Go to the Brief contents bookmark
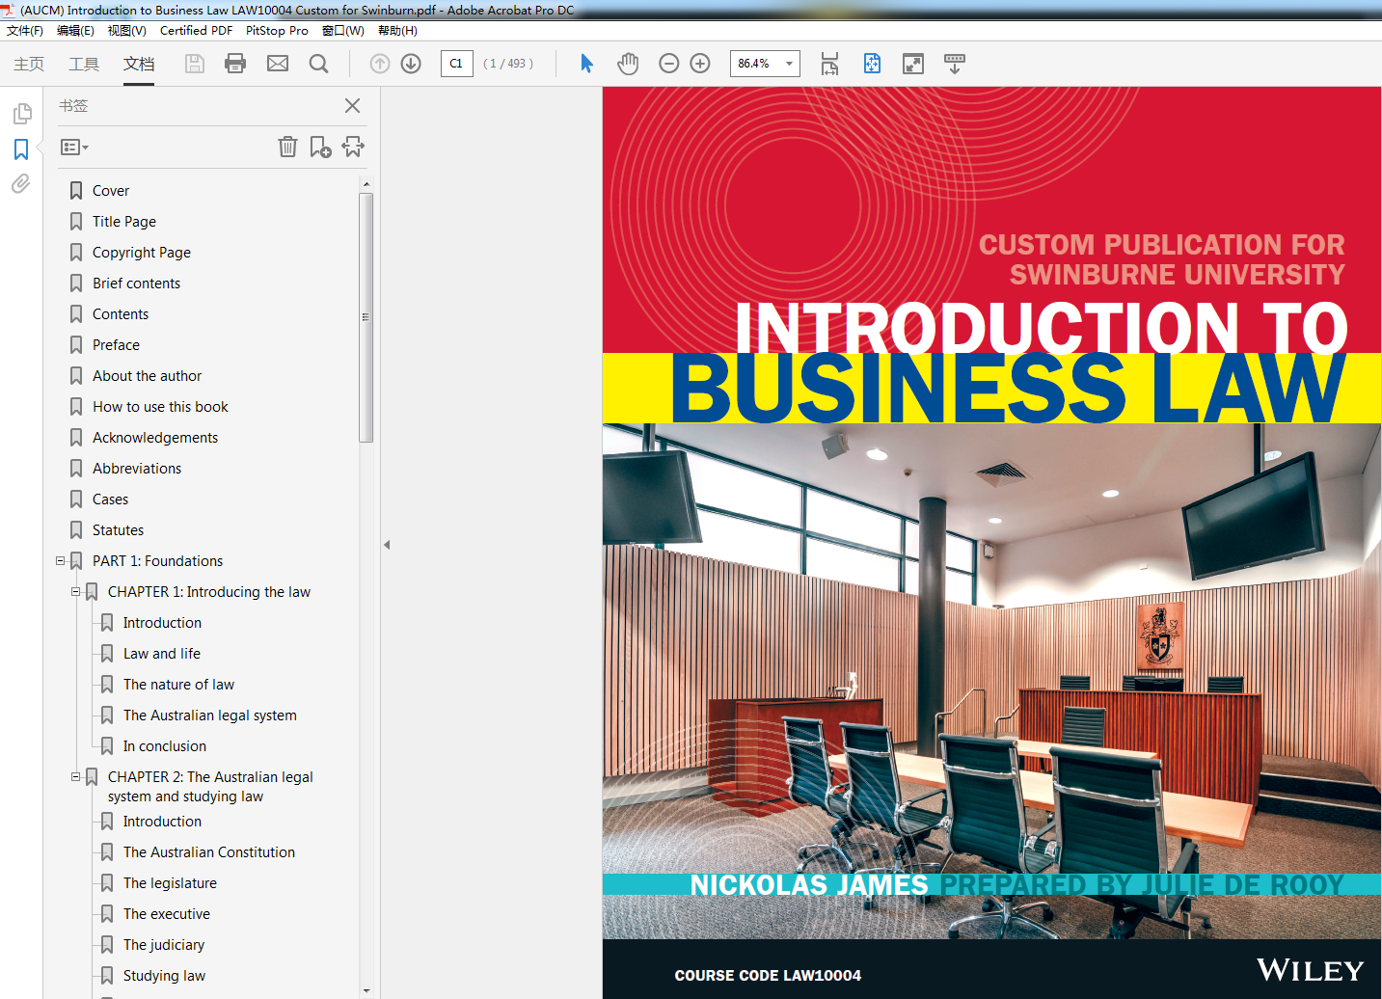The height and width of the screenshot is (999, 1382). point(136,283)
